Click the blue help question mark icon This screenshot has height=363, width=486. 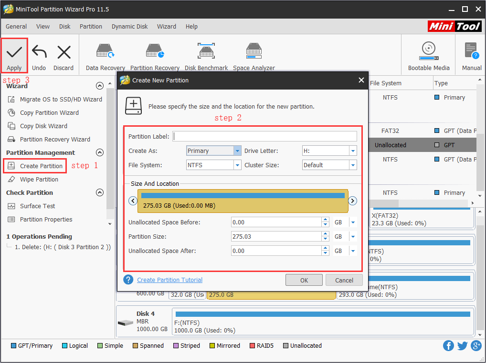(128, 280)
